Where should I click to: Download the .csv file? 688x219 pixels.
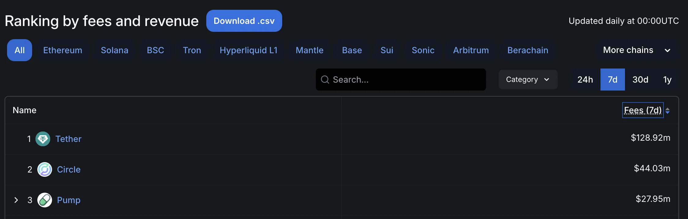click(244, 21)
